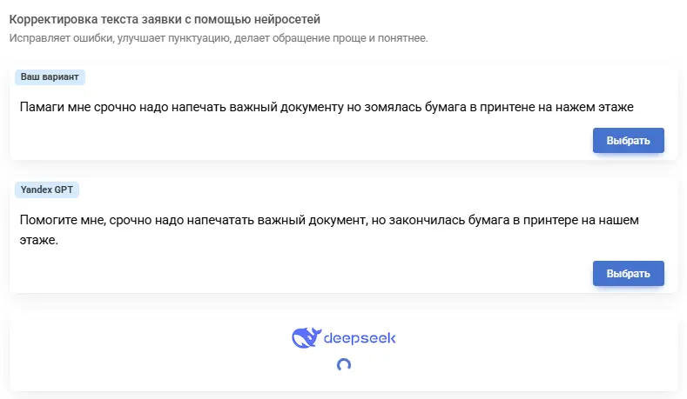This screenshot has width=687, height=399.
Task: Click the deepseek wordmark text
Action: pos(360,338)
